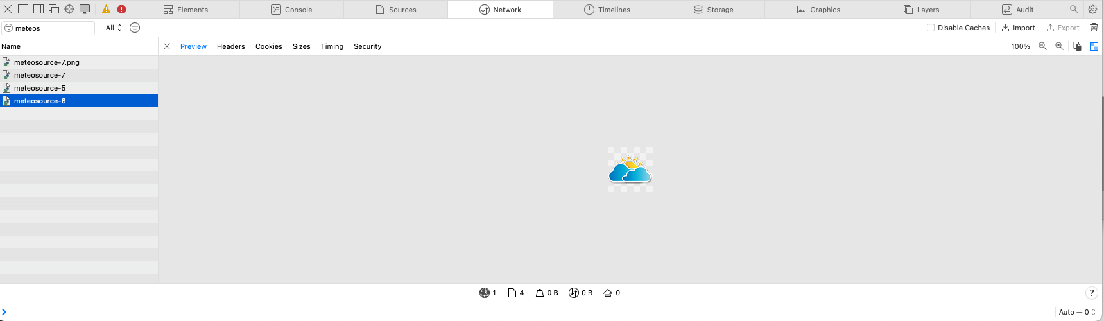
Task: Switch to the Console tab
Action: coord(291,10)
